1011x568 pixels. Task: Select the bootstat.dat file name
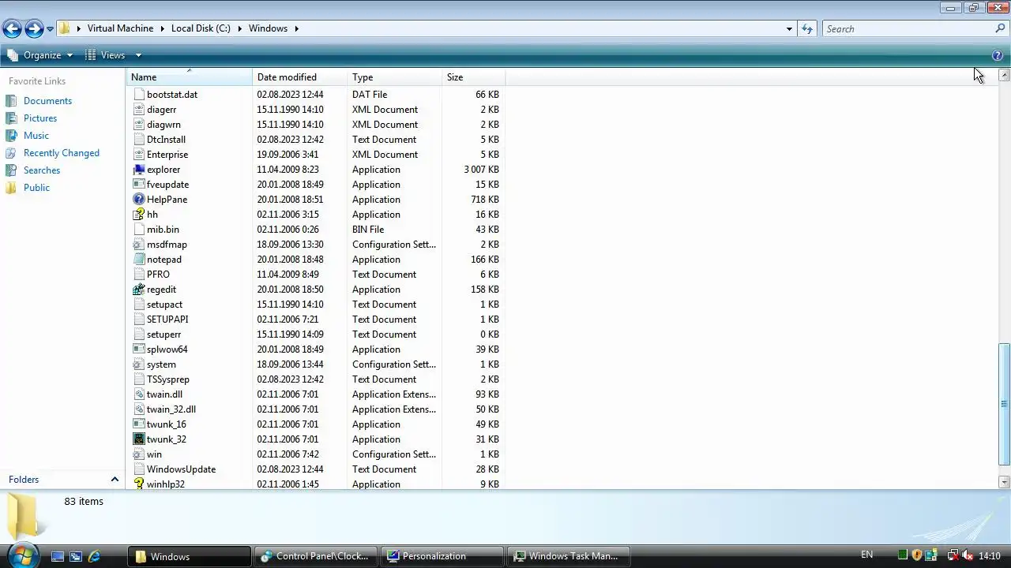[x=172, y=95]
